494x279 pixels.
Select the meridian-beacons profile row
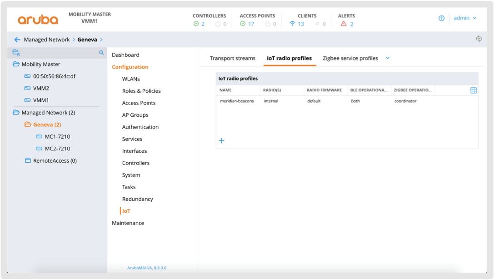pyautogui.click(x=236, y=101)
